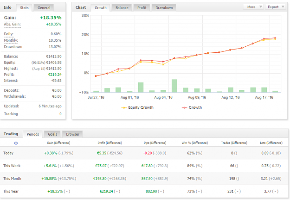Image resolution: width=290 pixels, height=200 pixels.
Task: Switch to the Stats tab
Action: point(24,8)
